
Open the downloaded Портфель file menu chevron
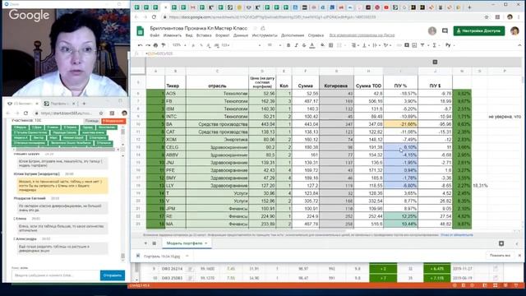click(187, 256)
